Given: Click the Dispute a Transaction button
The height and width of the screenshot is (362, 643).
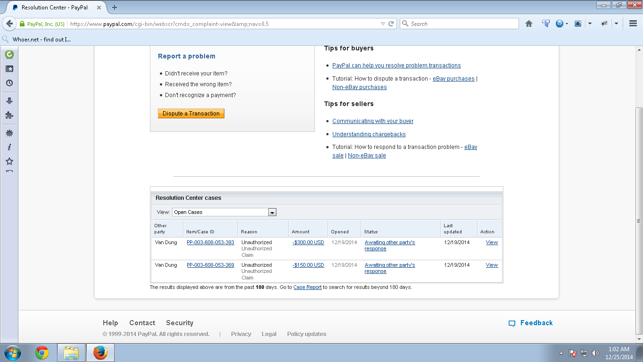Looking at the screenshot, I should pos(191,114).
